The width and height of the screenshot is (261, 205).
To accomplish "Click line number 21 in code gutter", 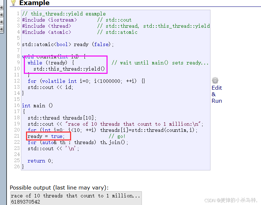I will 17,136.
